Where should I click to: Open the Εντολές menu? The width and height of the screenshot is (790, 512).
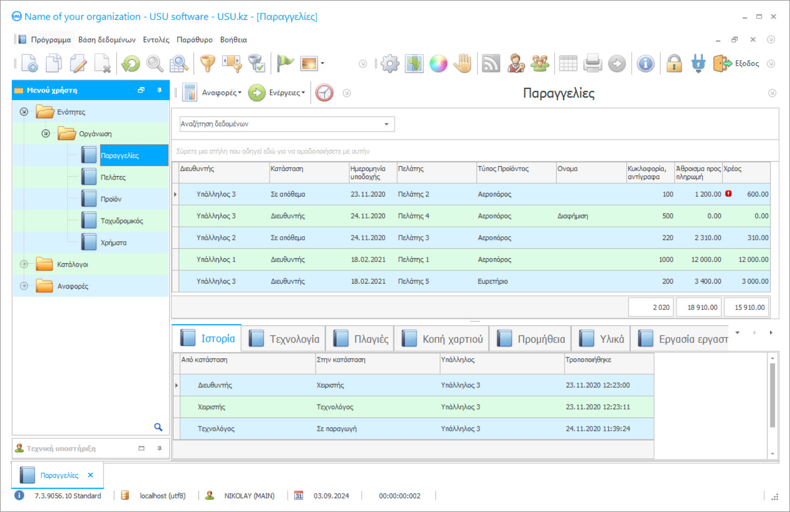156,40
